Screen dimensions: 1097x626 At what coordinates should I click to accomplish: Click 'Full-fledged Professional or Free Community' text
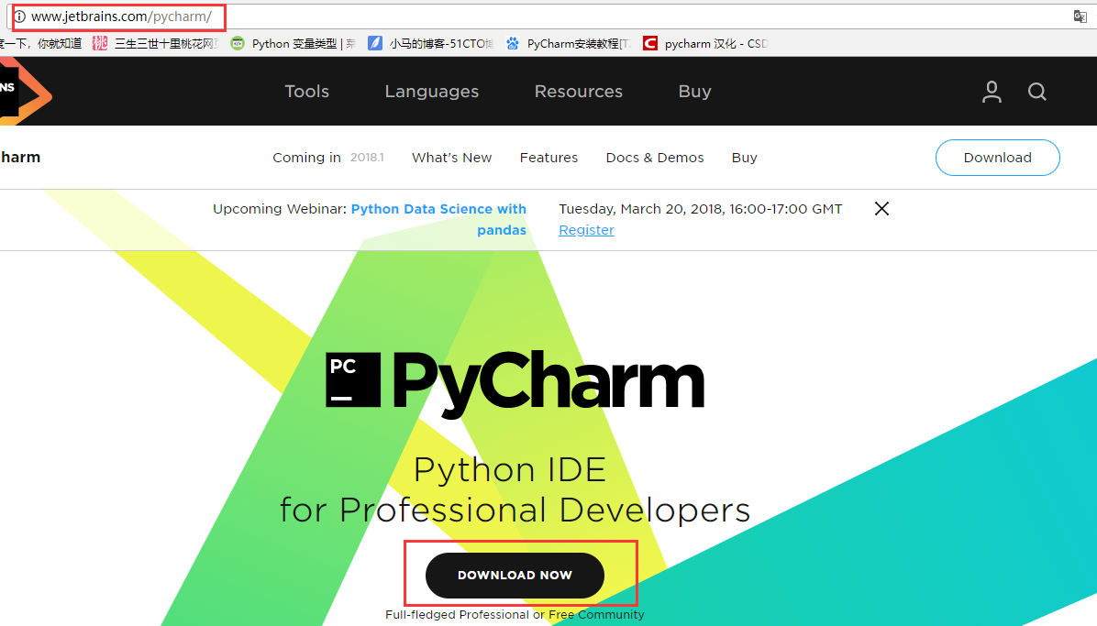pyautogui.click(x=515, y=614)
